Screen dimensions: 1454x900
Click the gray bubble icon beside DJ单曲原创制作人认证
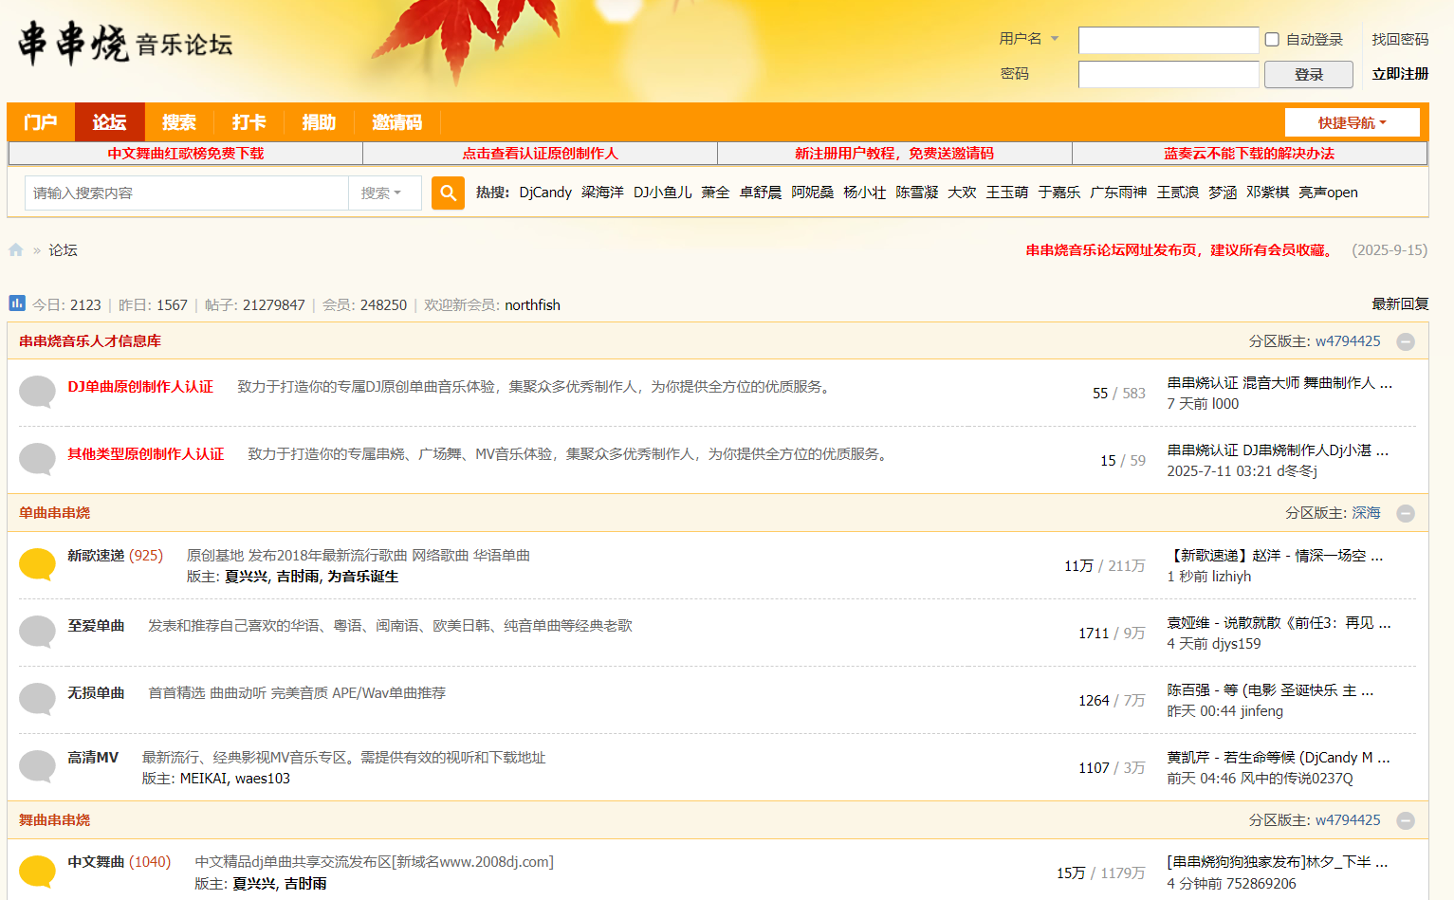tap(38, 391)
